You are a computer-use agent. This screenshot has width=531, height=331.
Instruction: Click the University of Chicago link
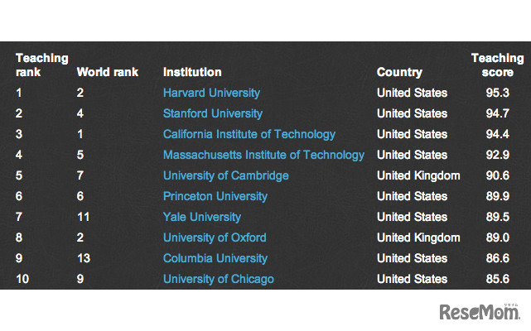[x=219, y=279]
